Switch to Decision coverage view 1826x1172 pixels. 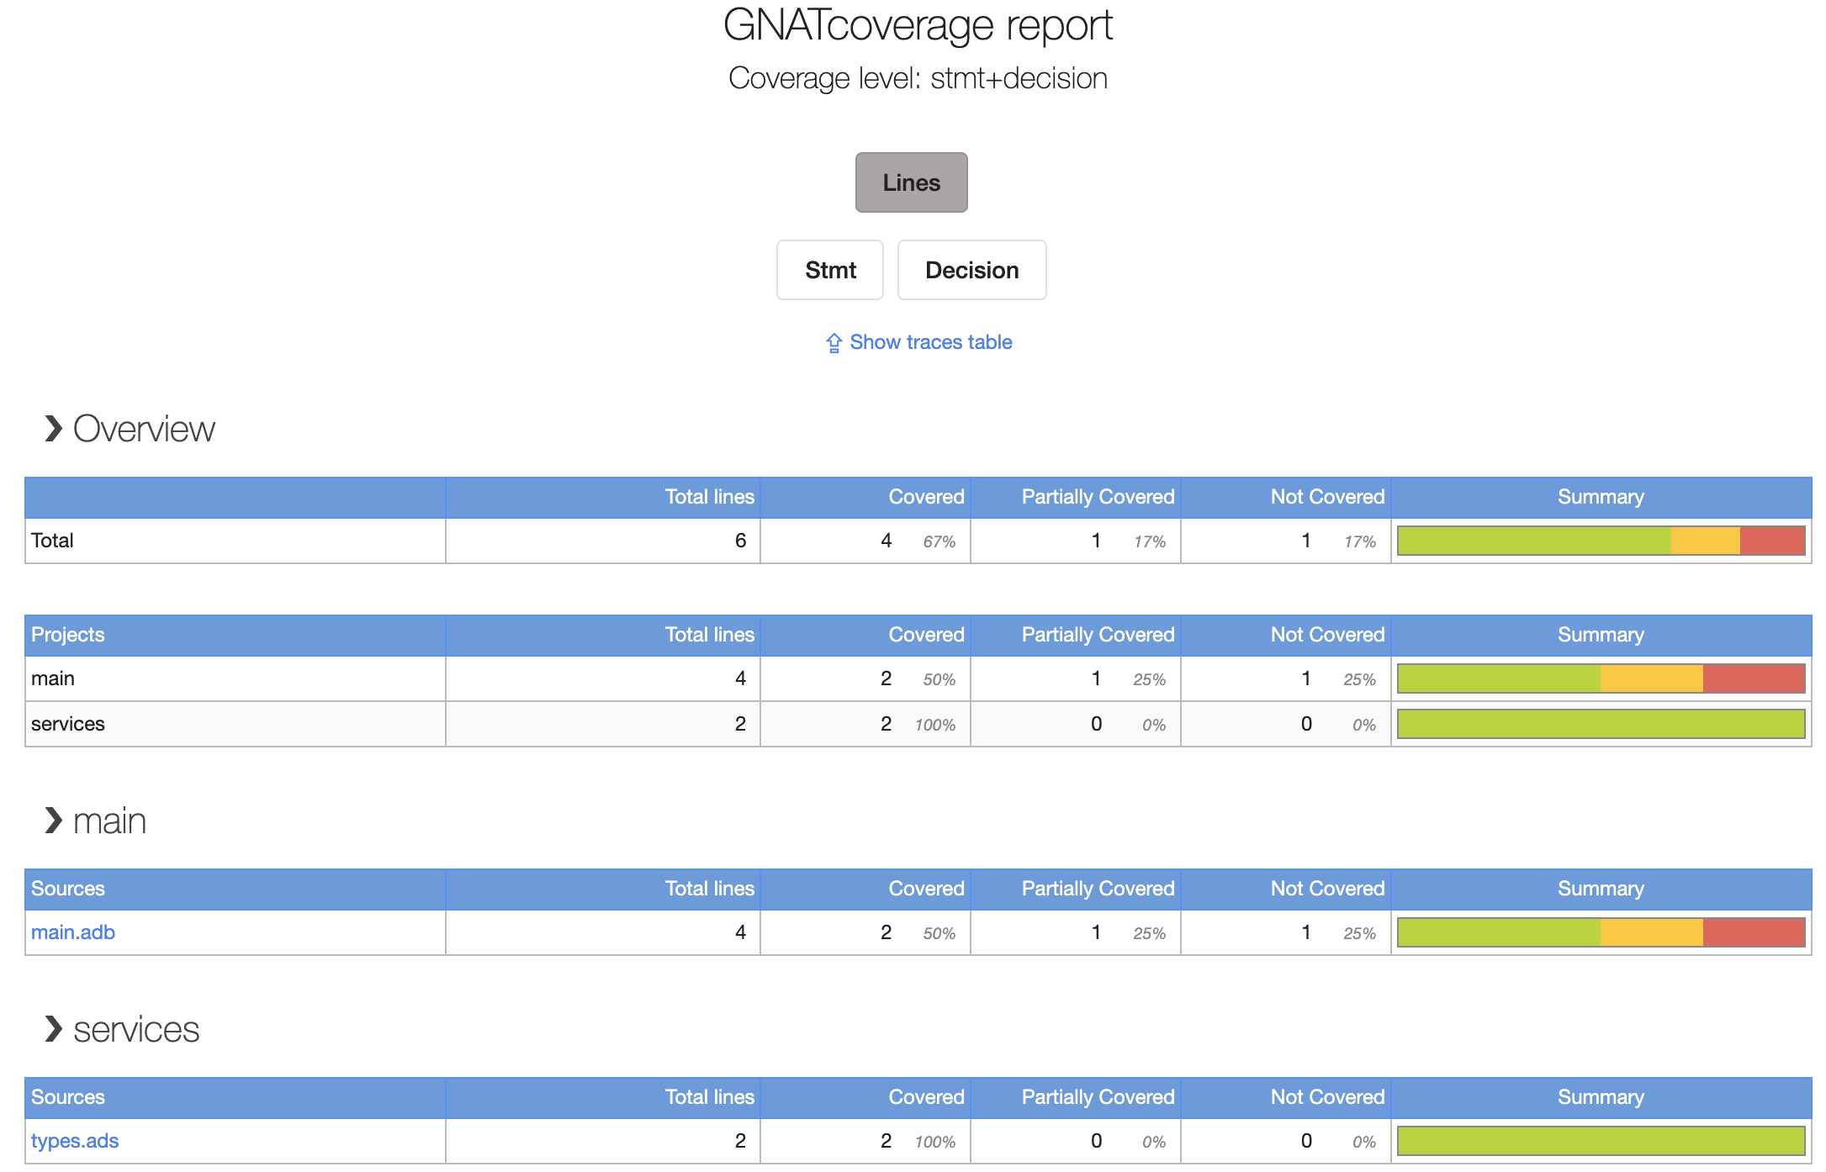[971, 270]
